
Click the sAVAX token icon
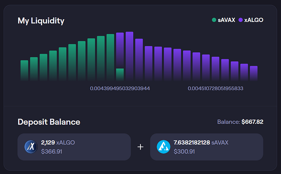click(163, 147)
